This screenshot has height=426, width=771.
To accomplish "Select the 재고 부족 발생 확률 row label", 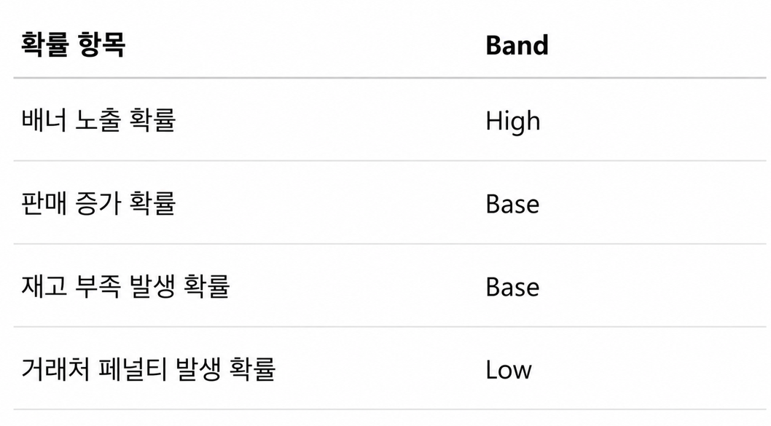I will pos(125,286).
